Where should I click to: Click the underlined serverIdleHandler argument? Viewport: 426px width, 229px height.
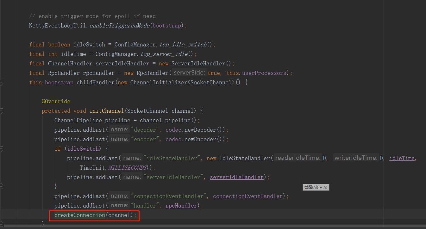pyautogui.click(x=237, y=177)
